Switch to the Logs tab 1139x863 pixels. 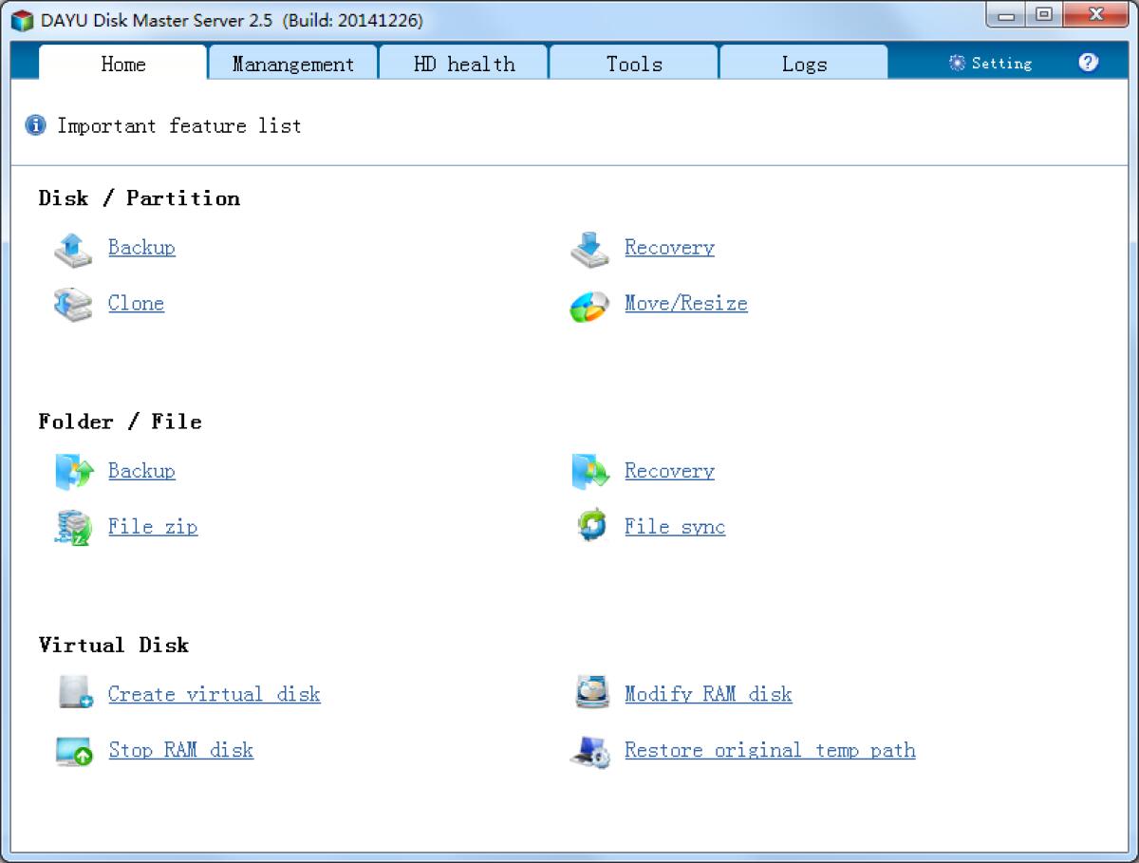pyautogui.click(x=804, y=62)
